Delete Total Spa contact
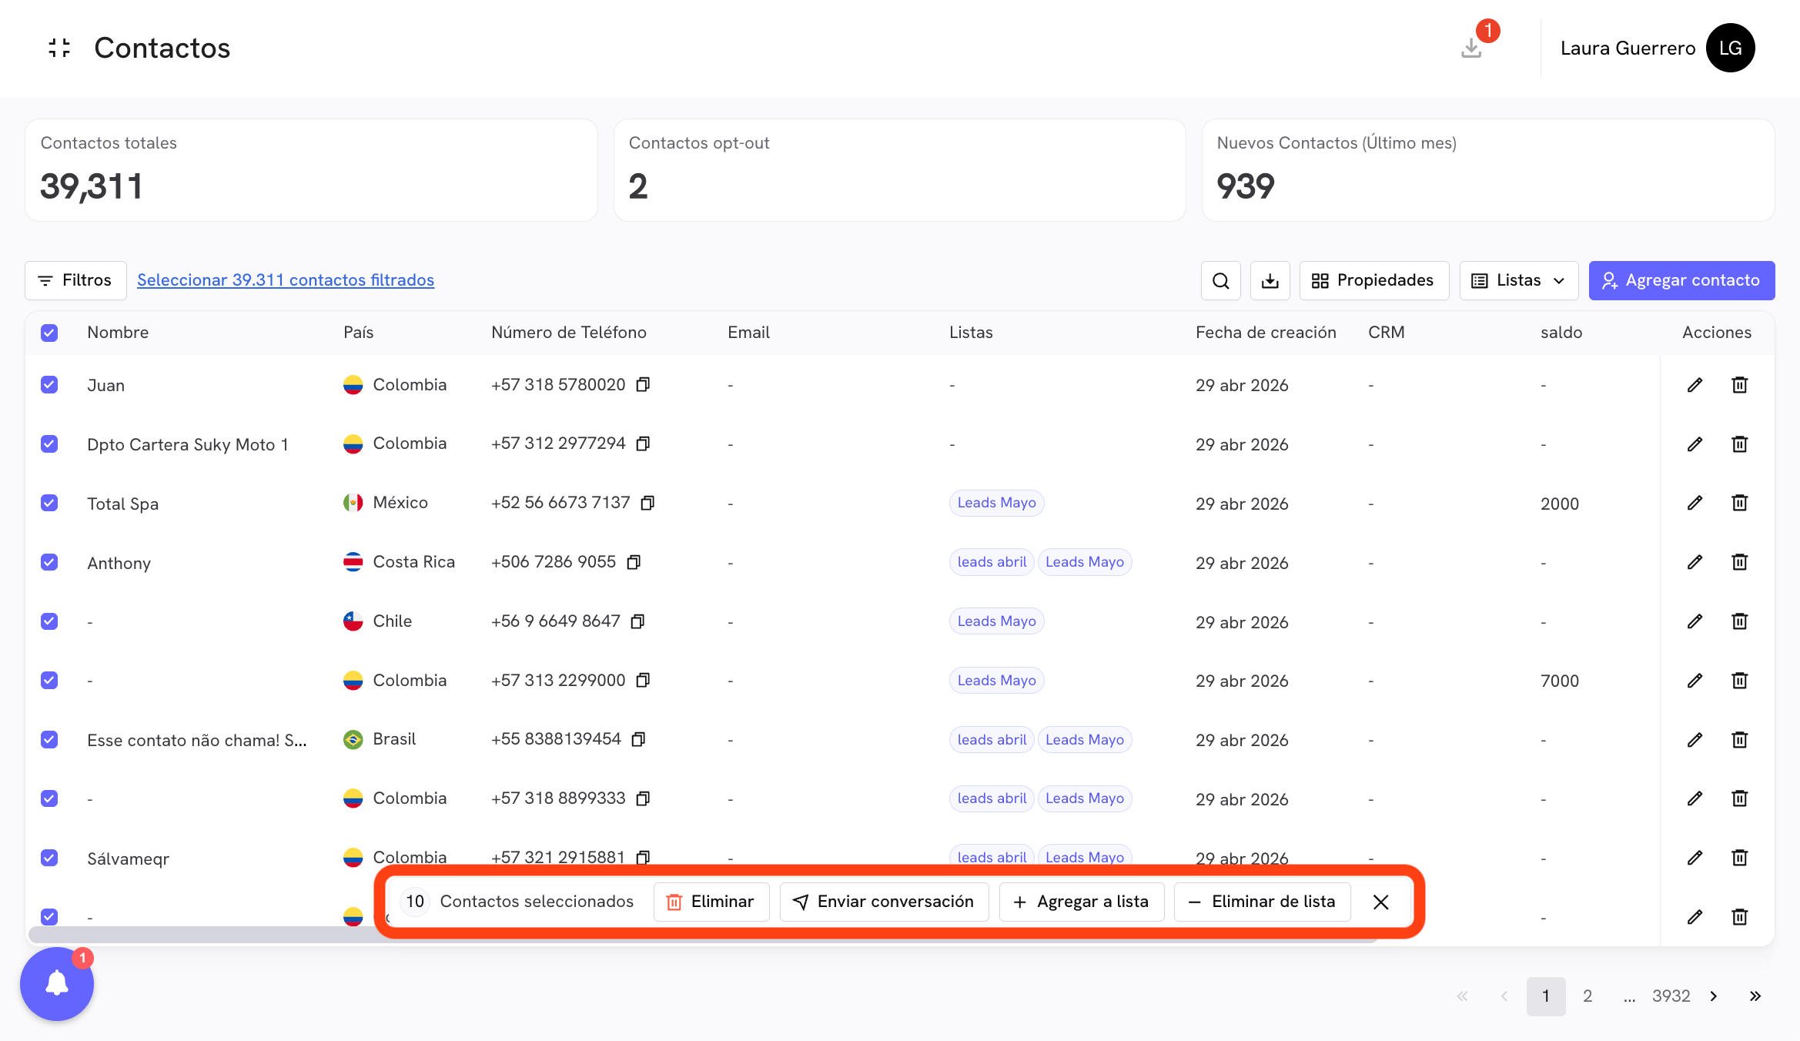 [1739, 503]
